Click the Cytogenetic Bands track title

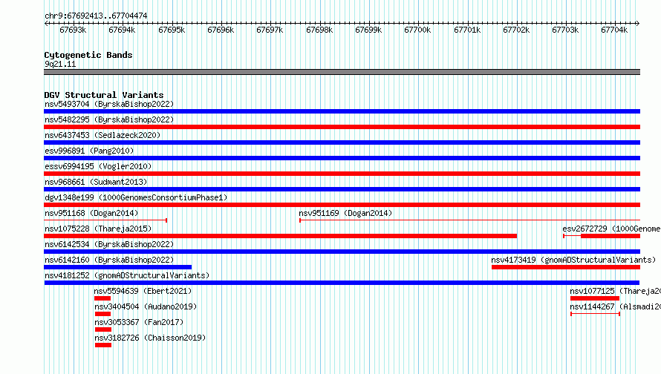[88, 55]
